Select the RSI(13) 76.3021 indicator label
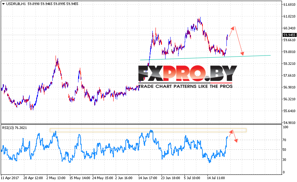Image resolution: width=297 pixels, height=182 pixels. click(x=14, y=128)
